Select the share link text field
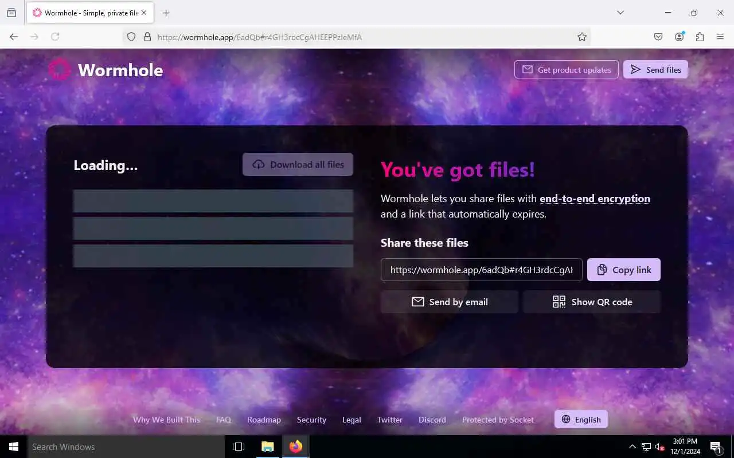734x458 pixels. [482, 270]
